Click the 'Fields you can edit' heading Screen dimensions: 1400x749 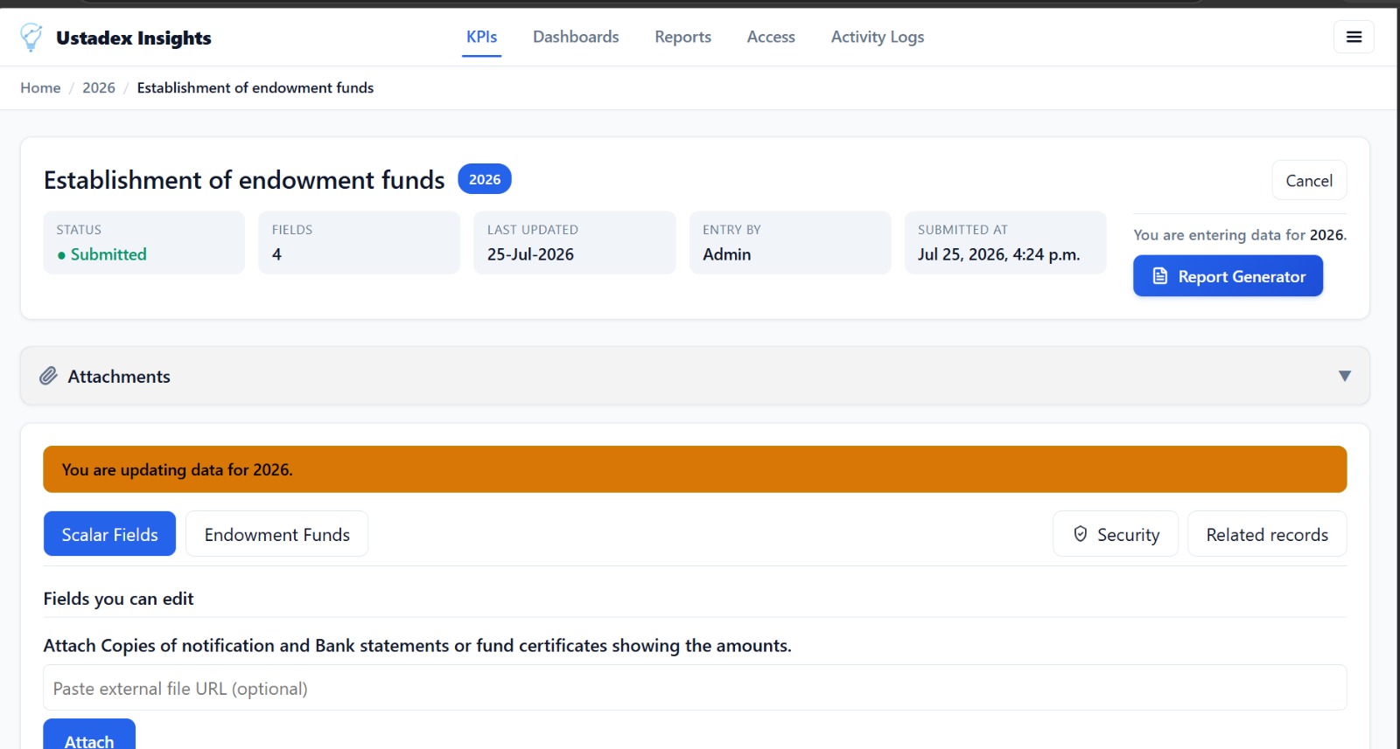coord(118,599)
